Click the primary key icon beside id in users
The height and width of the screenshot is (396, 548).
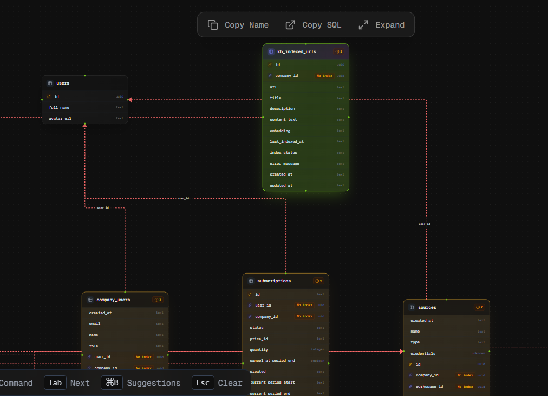click(49, 96)
